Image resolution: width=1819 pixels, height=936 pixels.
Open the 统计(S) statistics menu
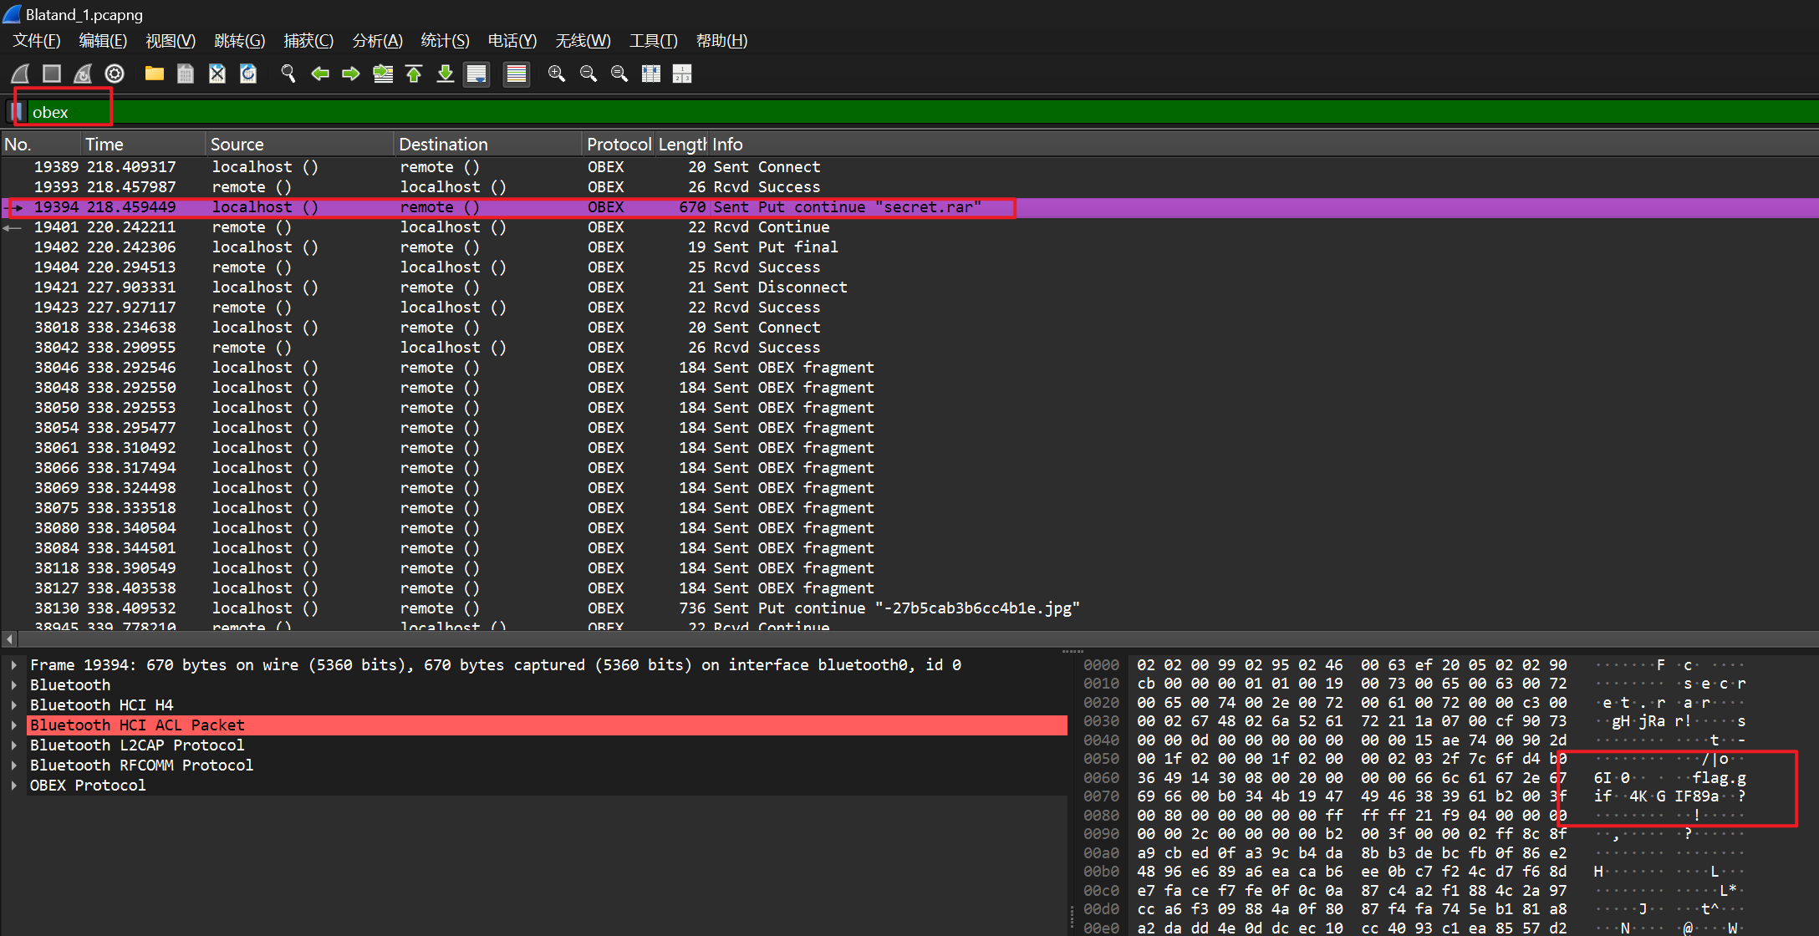click(445, 40)
